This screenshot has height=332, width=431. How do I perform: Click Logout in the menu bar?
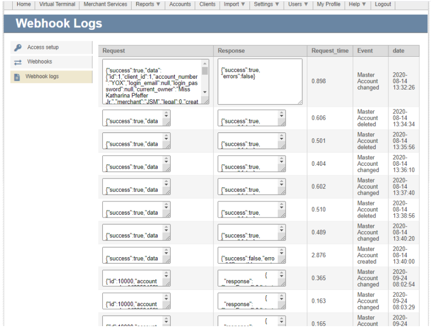coord(383,4)
